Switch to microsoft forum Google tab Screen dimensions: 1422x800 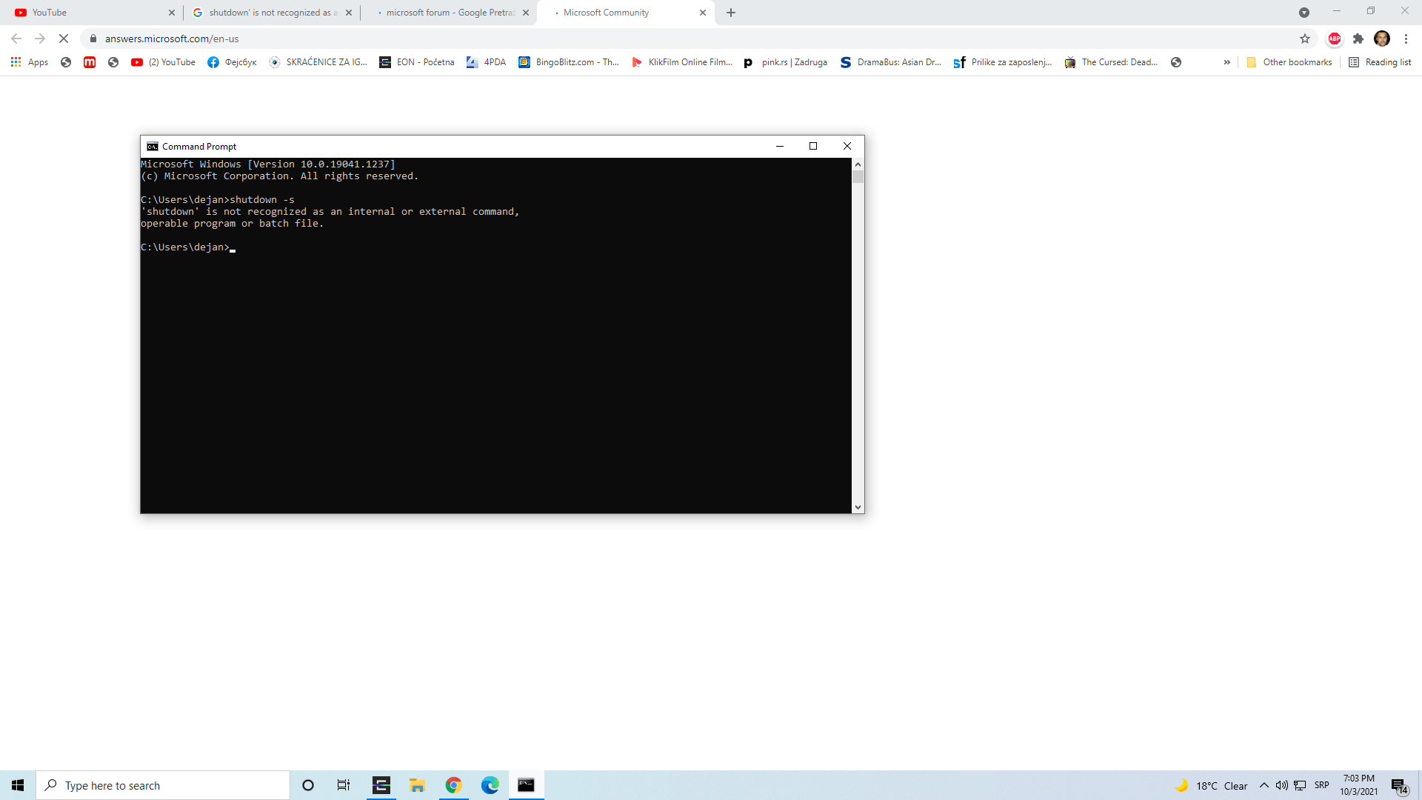click(448, 13)
